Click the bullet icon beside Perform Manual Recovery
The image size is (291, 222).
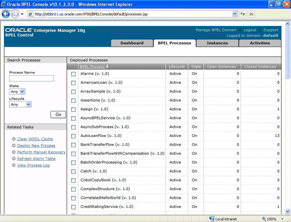pyautogui.click(x=14, y=152)
